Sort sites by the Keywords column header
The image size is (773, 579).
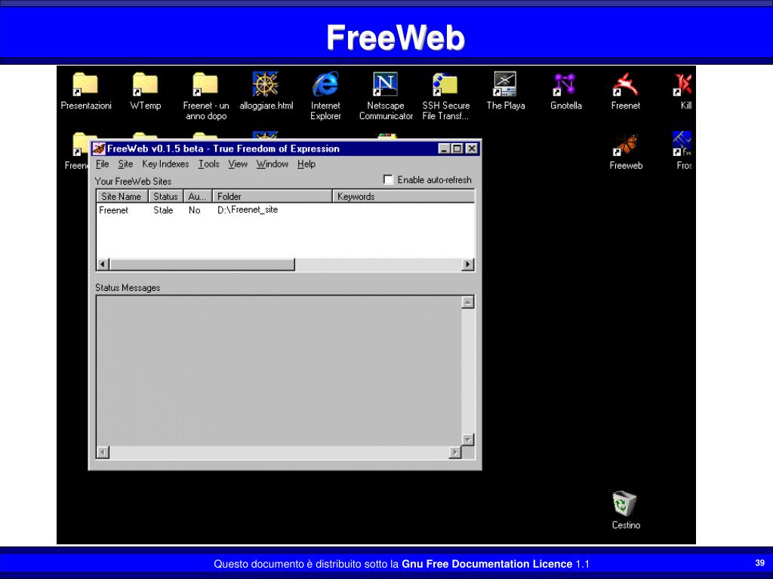tap(404, 197)
